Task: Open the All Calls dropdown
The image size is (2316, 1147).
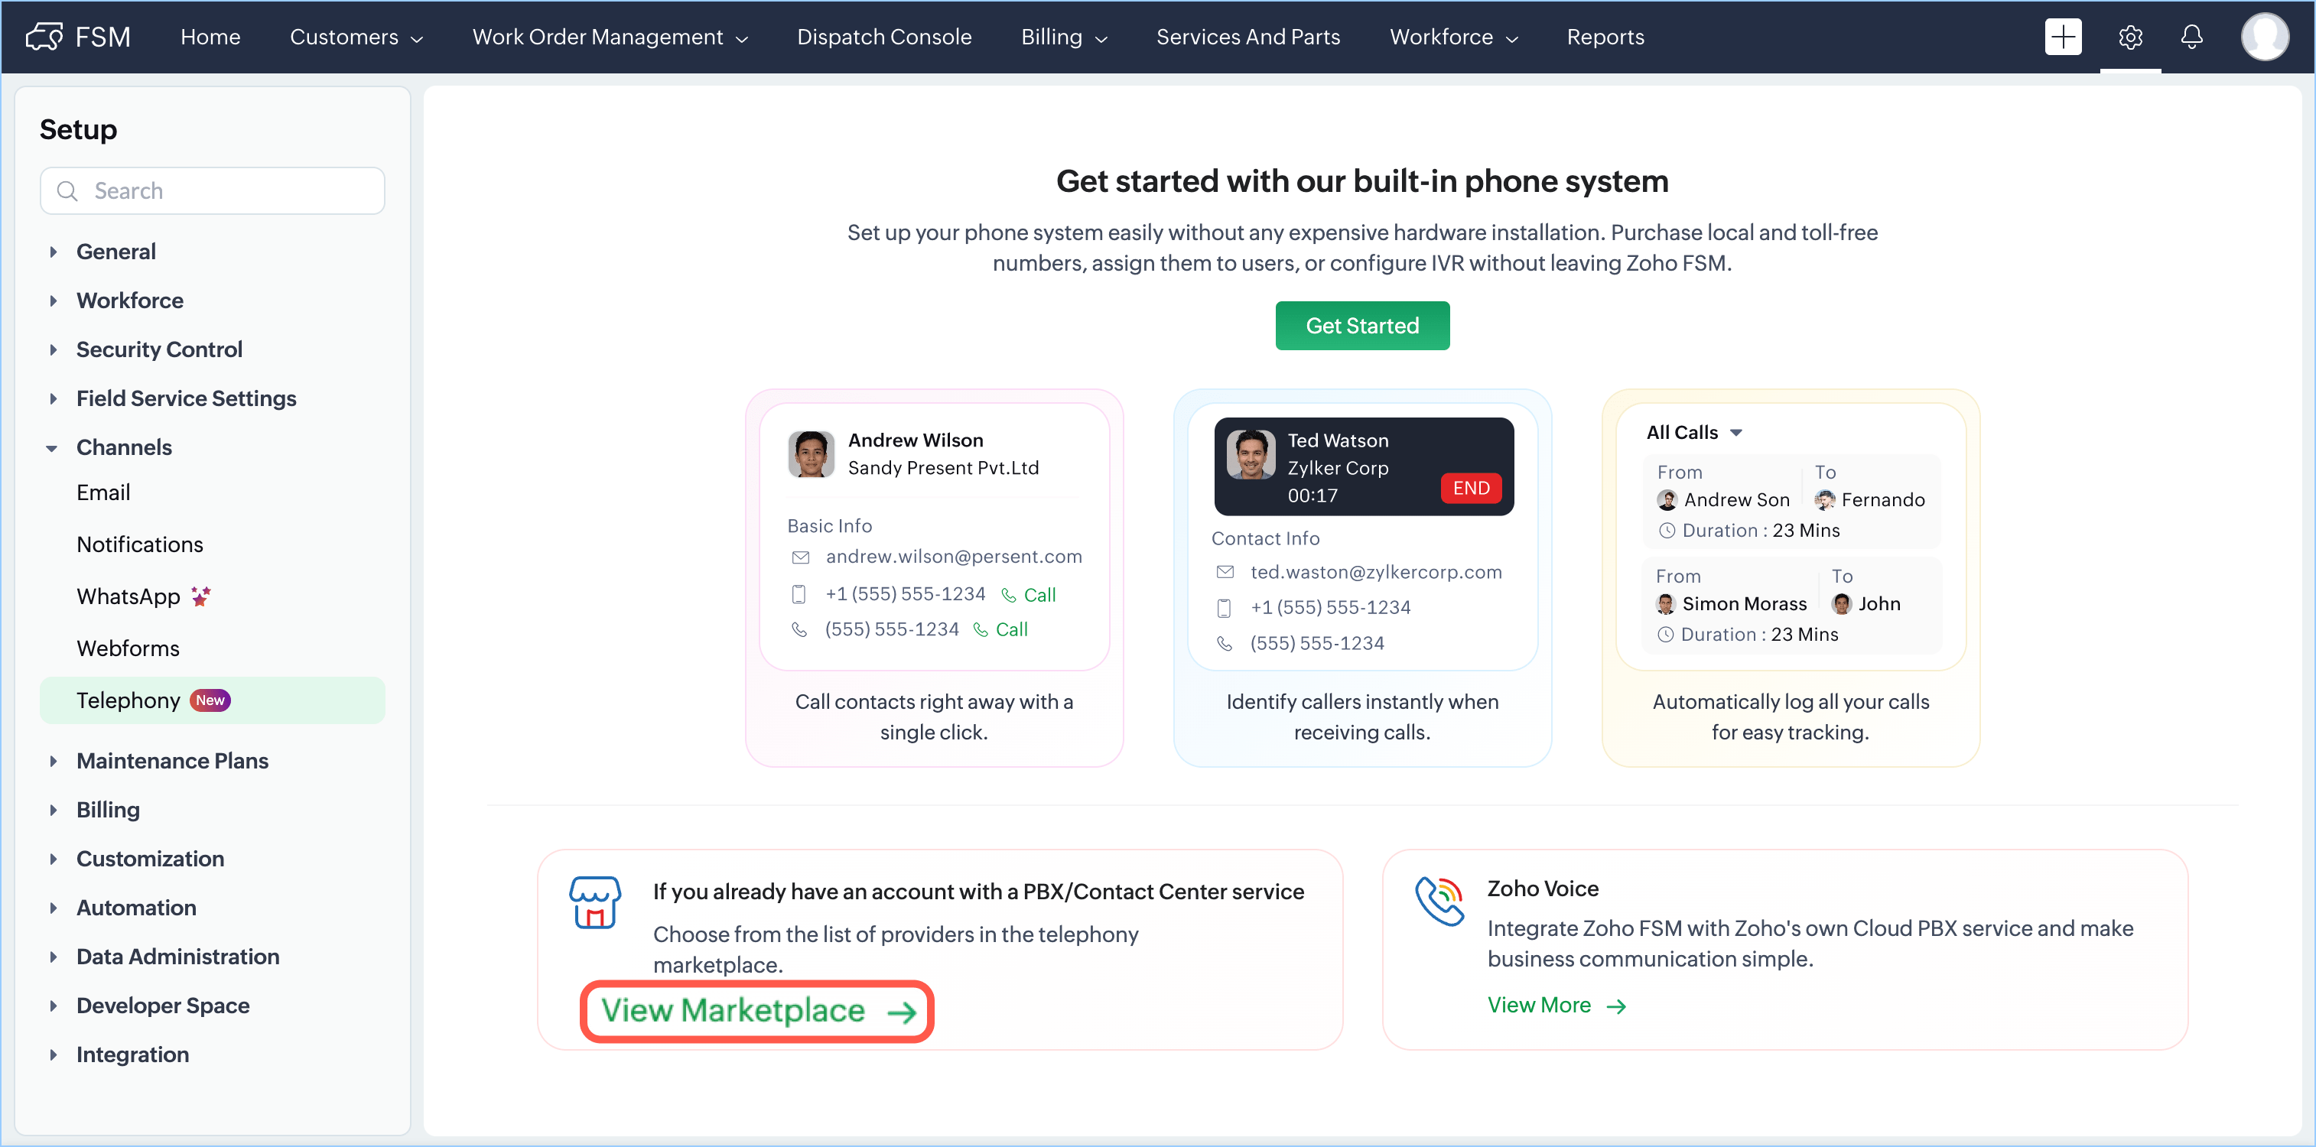Action: point(1694,432)
